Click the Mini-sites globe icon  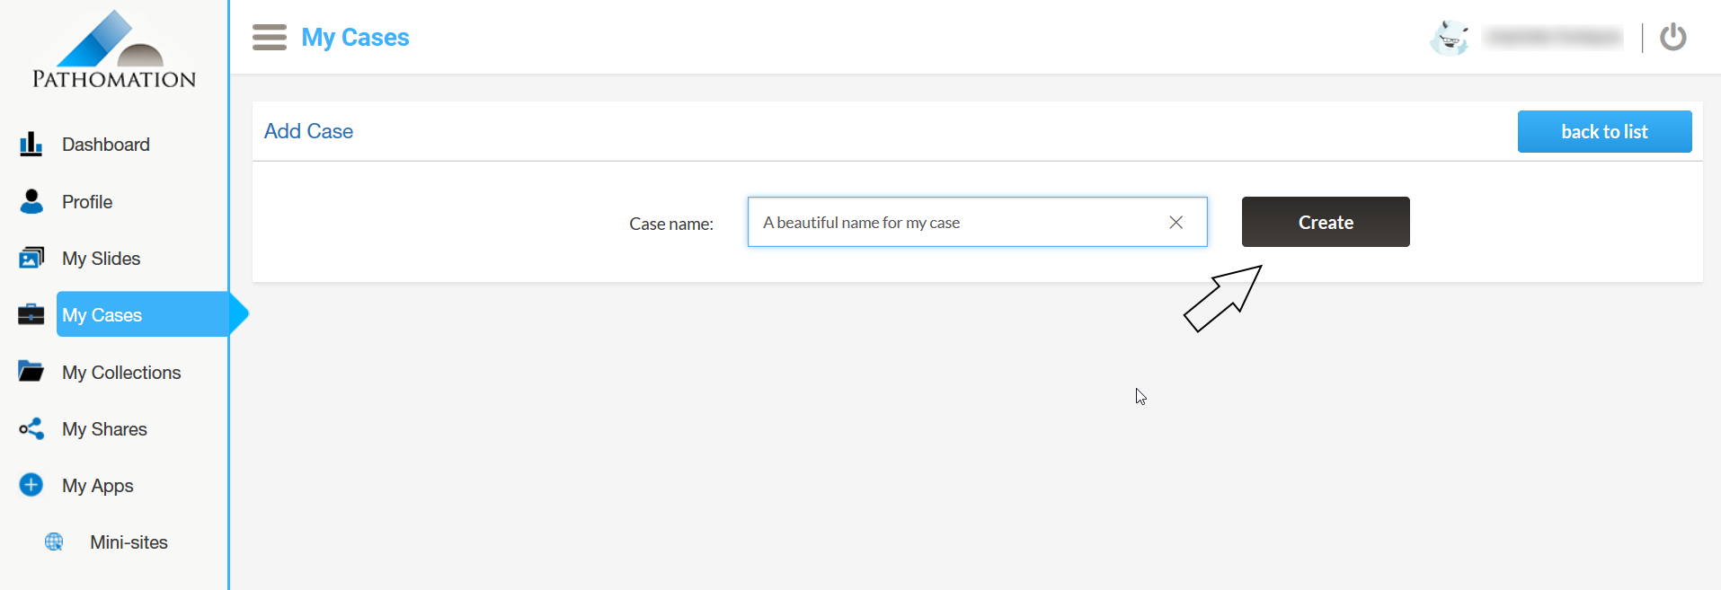[54, 542]
